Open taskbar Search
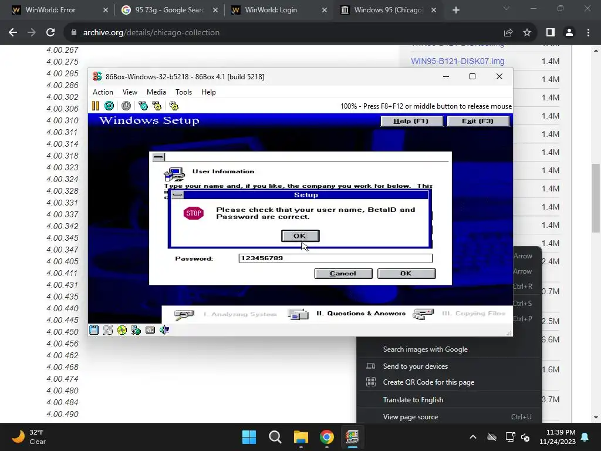Image resolution: width=601 pixels, height=451 pixels. click(275, 437)
